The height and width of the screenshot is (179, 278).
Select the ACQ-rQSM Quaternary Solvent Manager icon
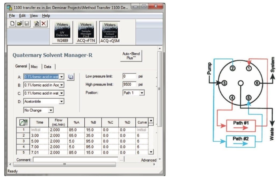pyautogui.click(x=110, y=32)
